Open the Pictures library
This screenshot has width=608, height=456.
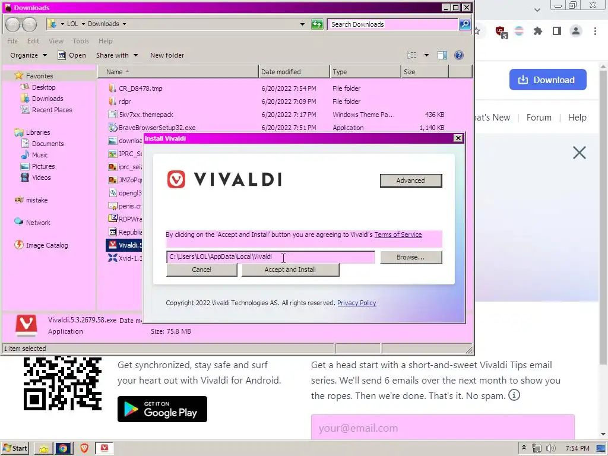coord(43,166)
